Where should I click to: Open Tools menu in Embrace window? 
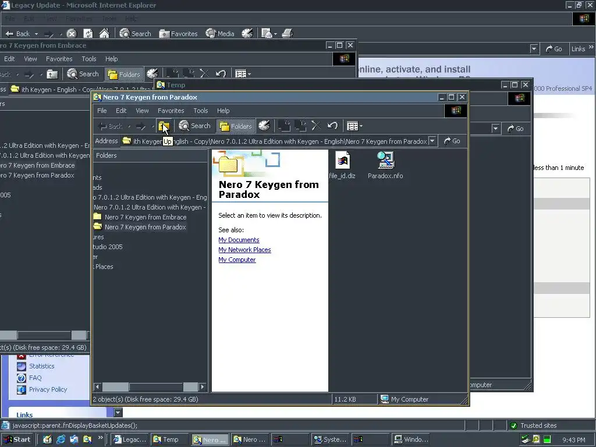88,59
